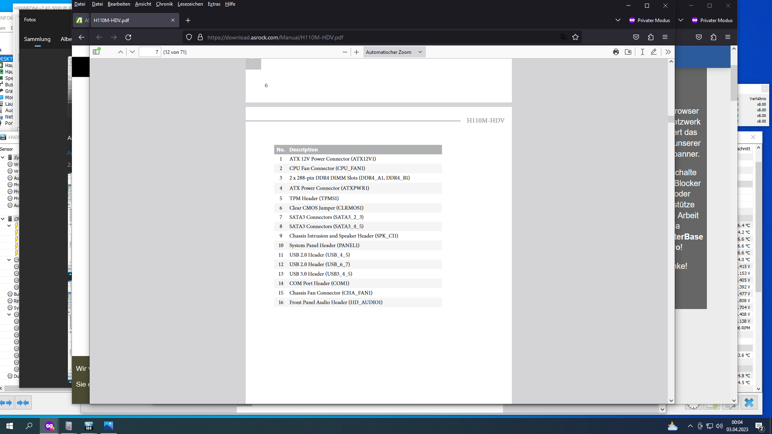Translate this page
This screenshot has height=434, width=772.
coord(564,37)
